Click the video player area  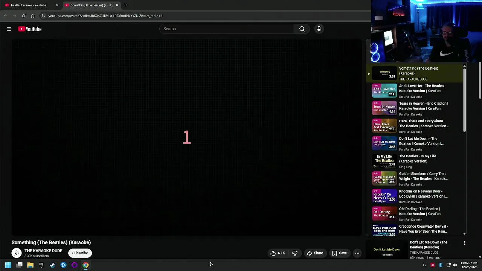[x=187, y=137]
